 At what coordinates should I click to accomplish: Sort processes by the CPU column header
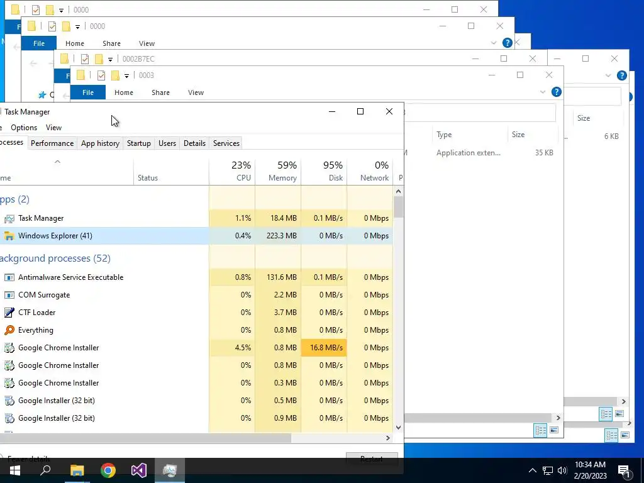click(232, 171)
